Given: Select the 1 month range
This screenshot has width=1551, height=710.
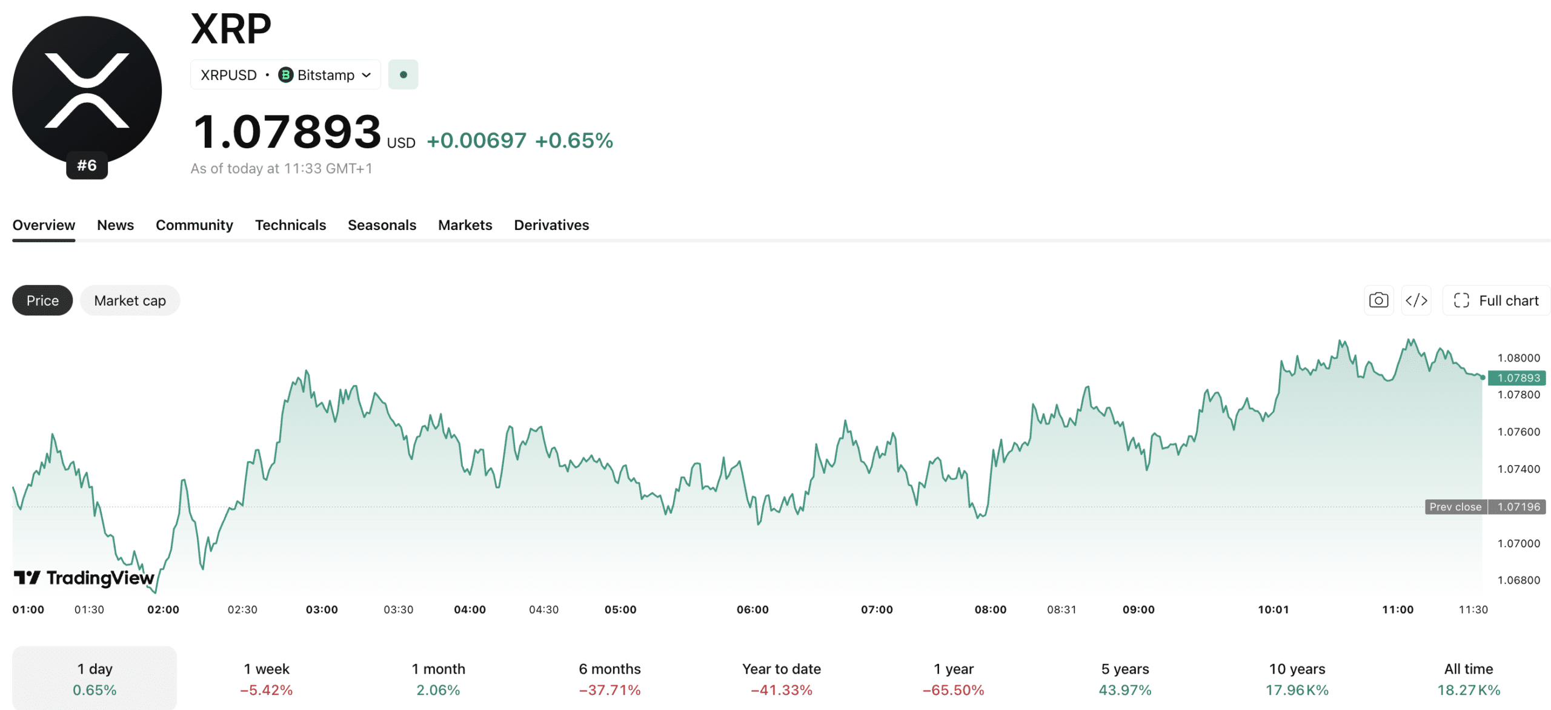Looking at the screenshot, I should click(438, 679).
